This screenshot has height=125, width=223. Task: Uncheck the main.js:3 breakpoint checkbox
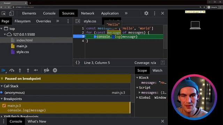pyautogui.click(x=4, y=106)
